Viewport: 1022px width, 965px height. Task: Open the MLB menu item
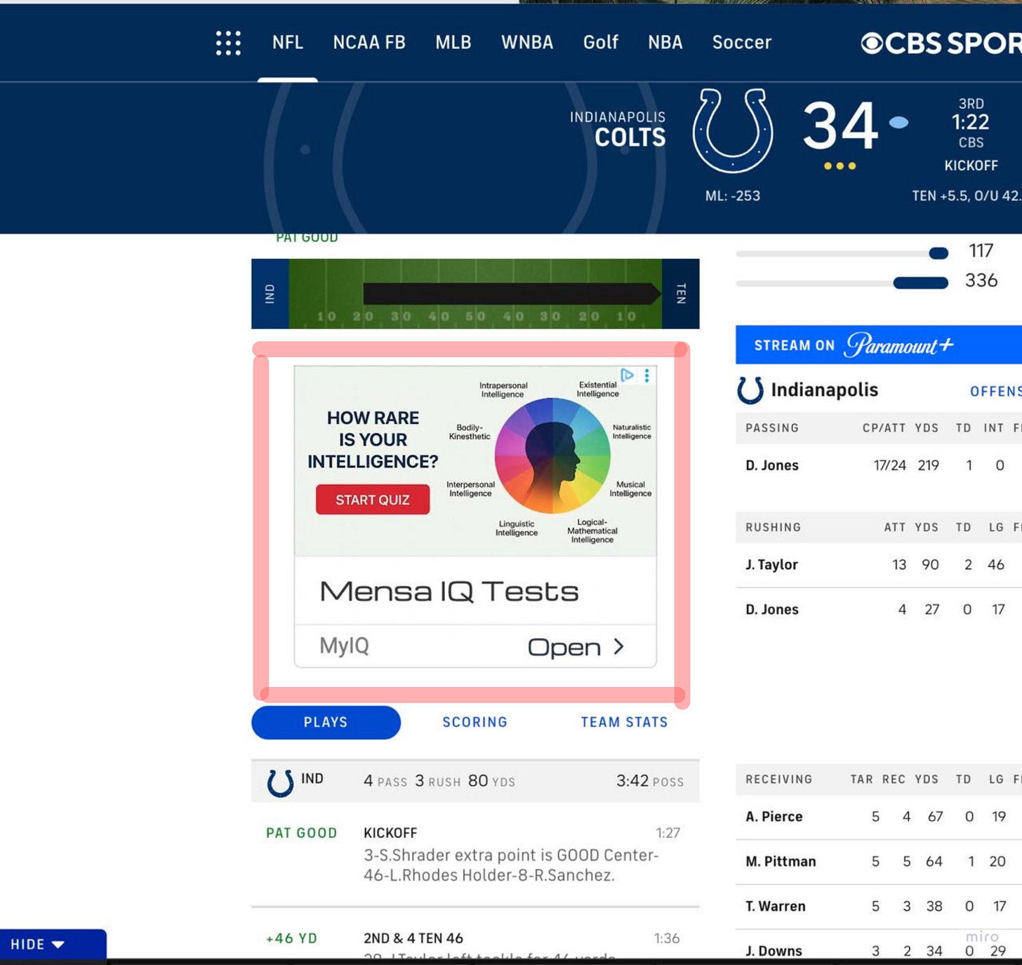click(453, 42)
